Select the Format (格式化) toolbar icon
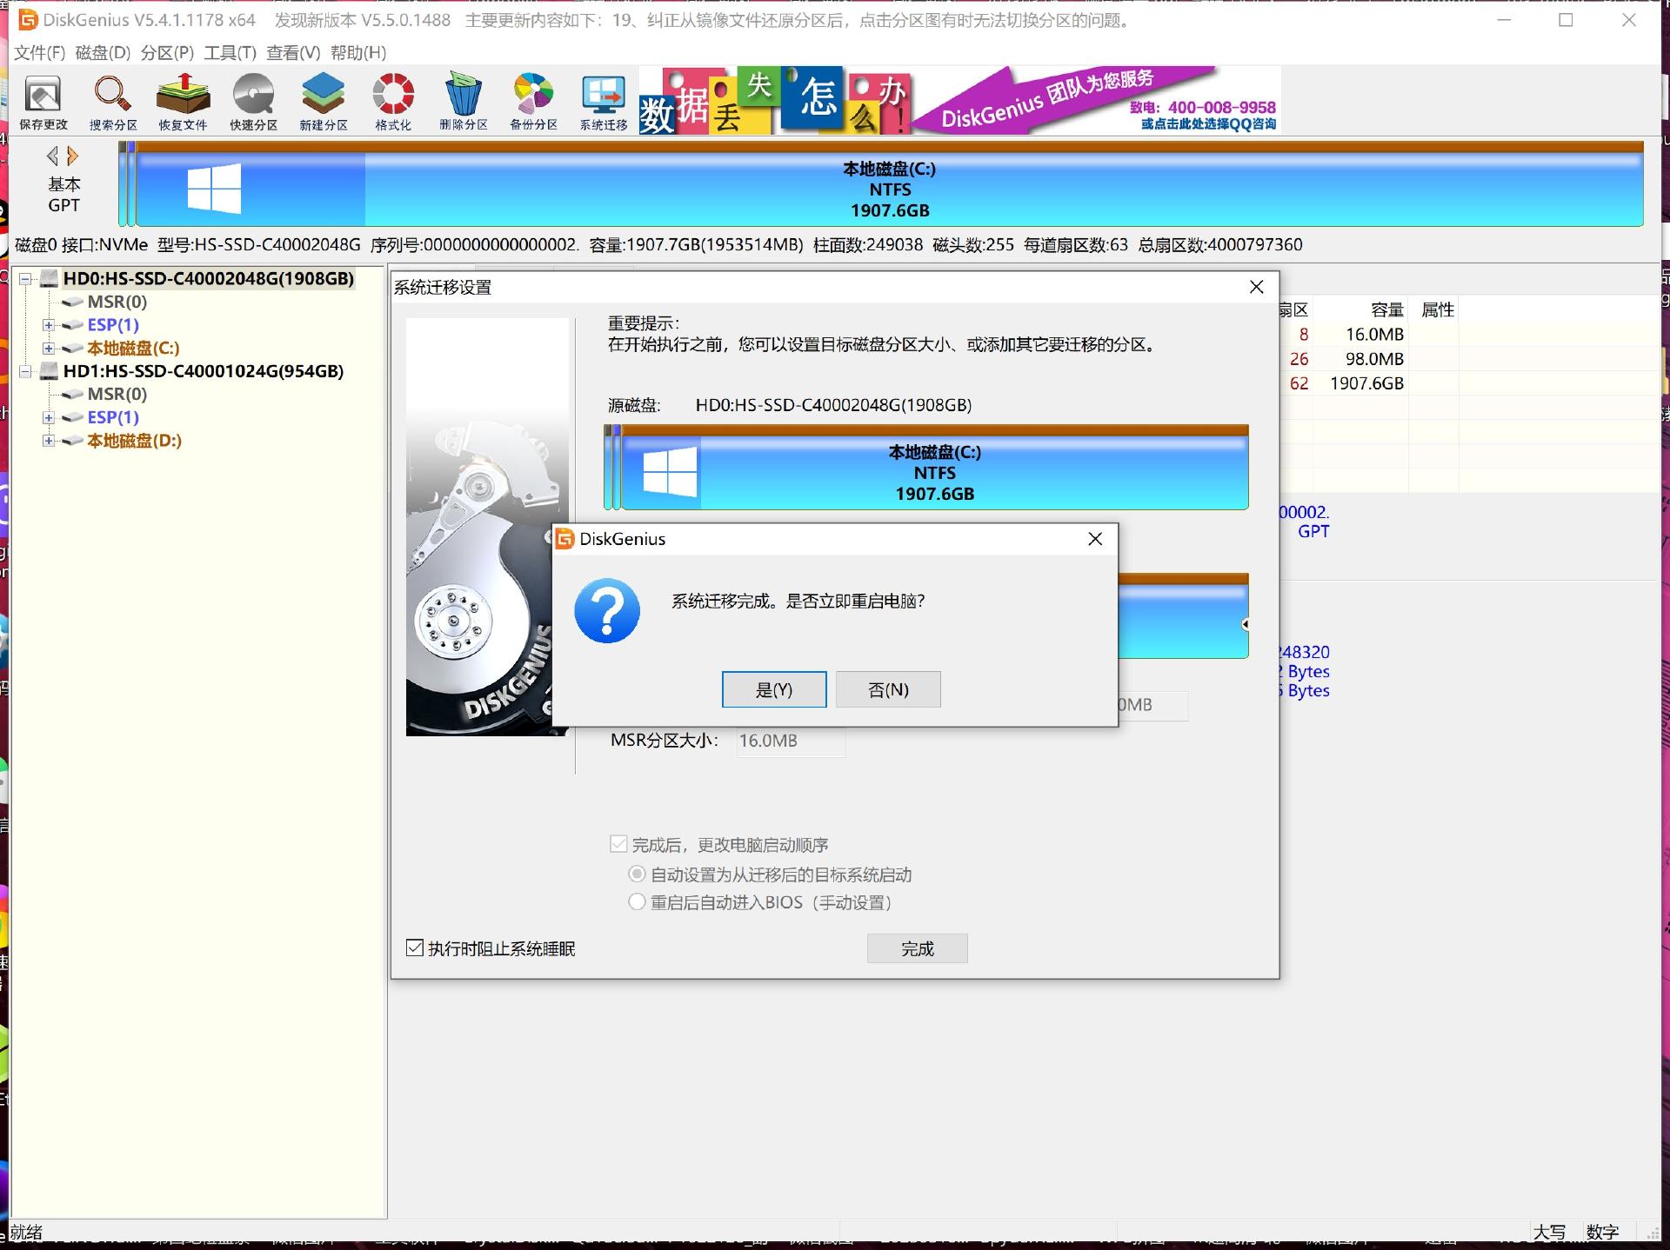 coord(393,102)
